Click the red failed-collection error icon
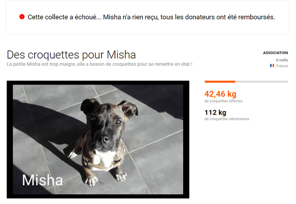 22,17
